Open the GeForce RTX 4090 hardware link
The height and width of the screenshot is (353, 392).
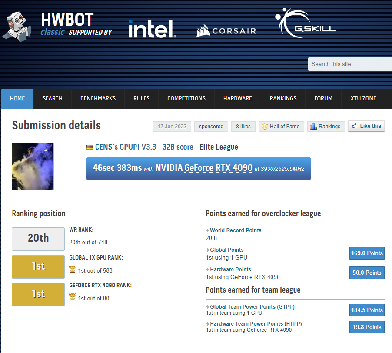(x=218, y=168)
